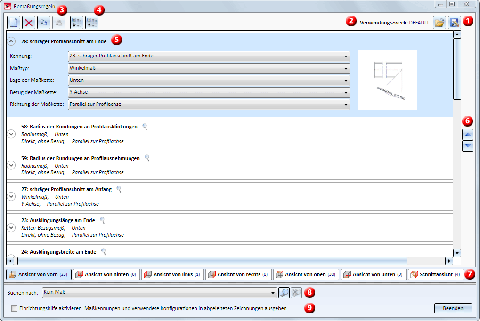Select title 59: Radius der Rundungen an Profilausnehmungen
480x321 pixels.
coord(81,158)
